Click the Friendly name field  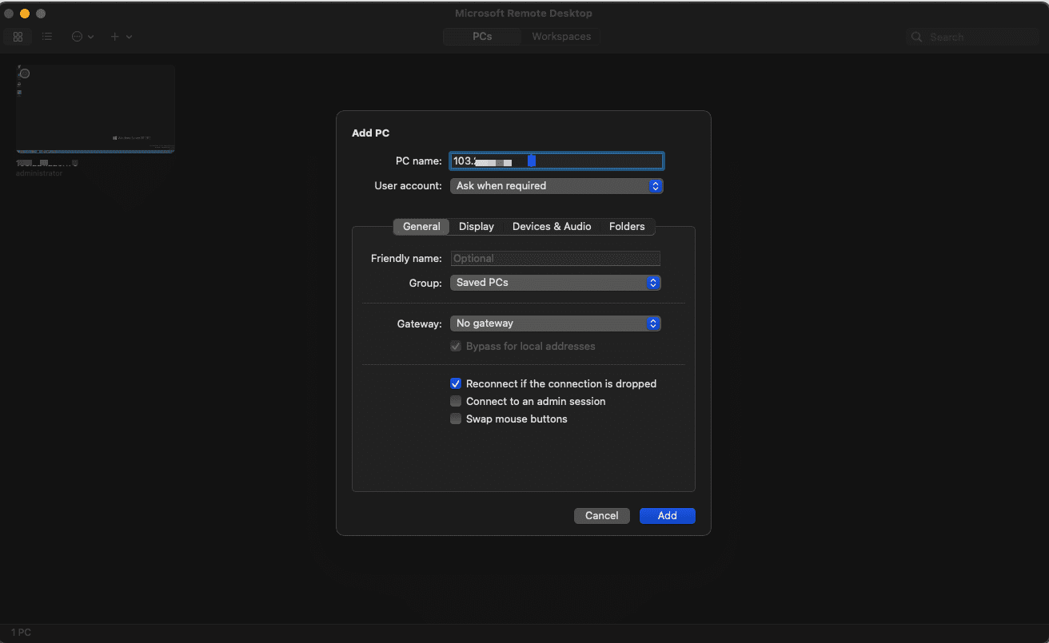(556, 259)
